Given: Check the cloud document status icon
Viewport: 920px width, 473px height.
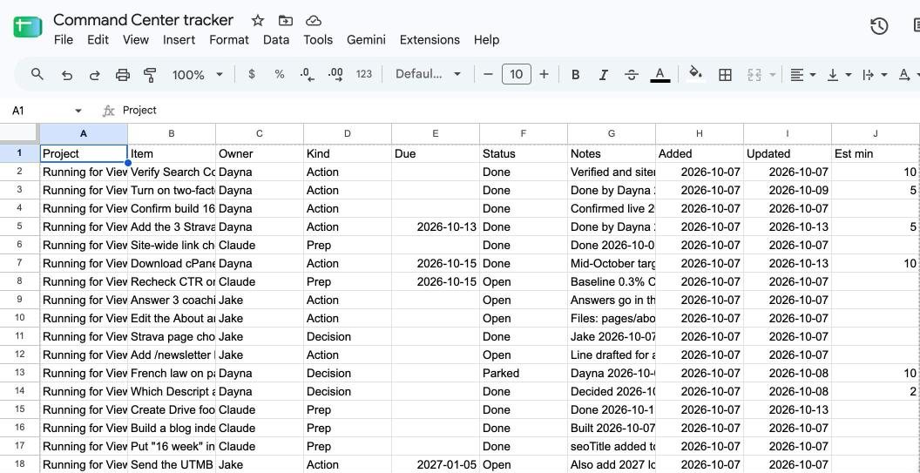Looking at the screenshot, I should coord(314,21).
